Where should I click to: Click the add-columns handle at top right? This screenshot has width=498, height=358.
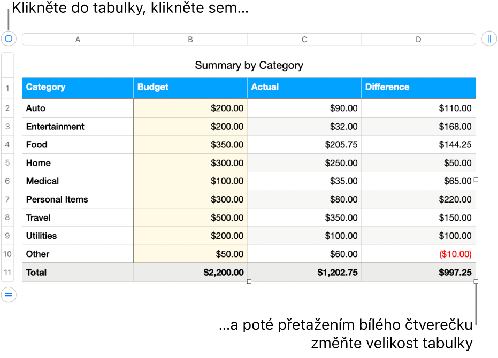pyautogui.click(x=491, y=38)
